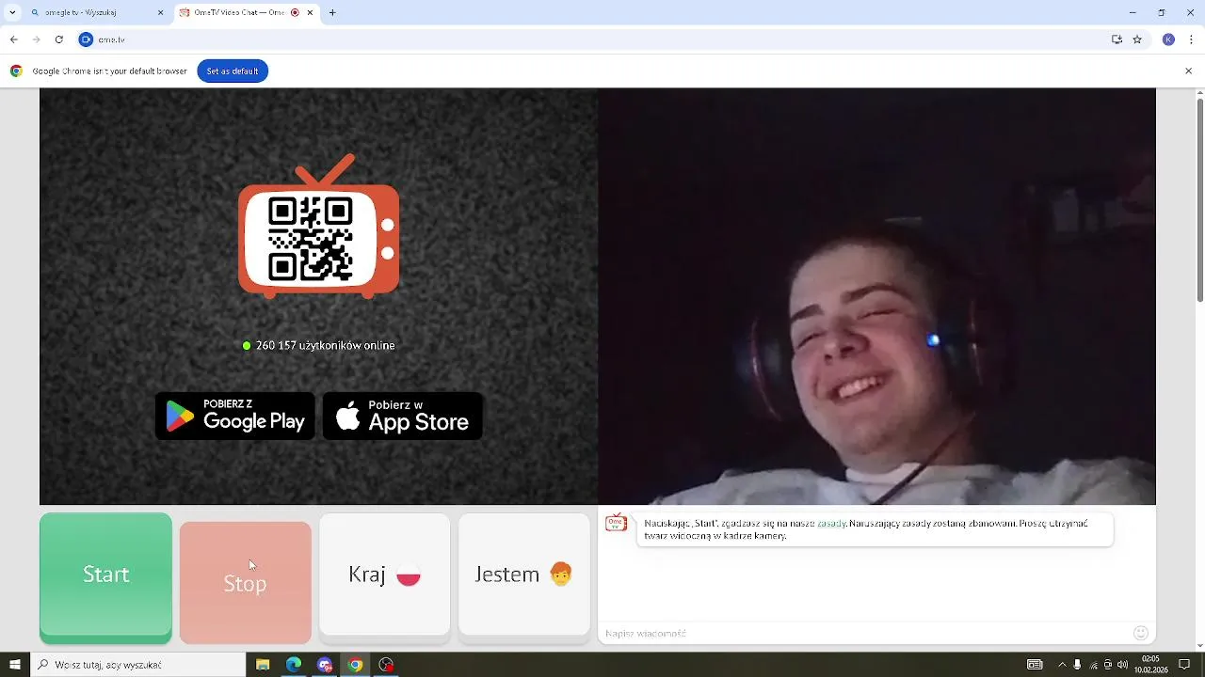Go forward in browser history

pyautogui.click(x=36, y=39)
